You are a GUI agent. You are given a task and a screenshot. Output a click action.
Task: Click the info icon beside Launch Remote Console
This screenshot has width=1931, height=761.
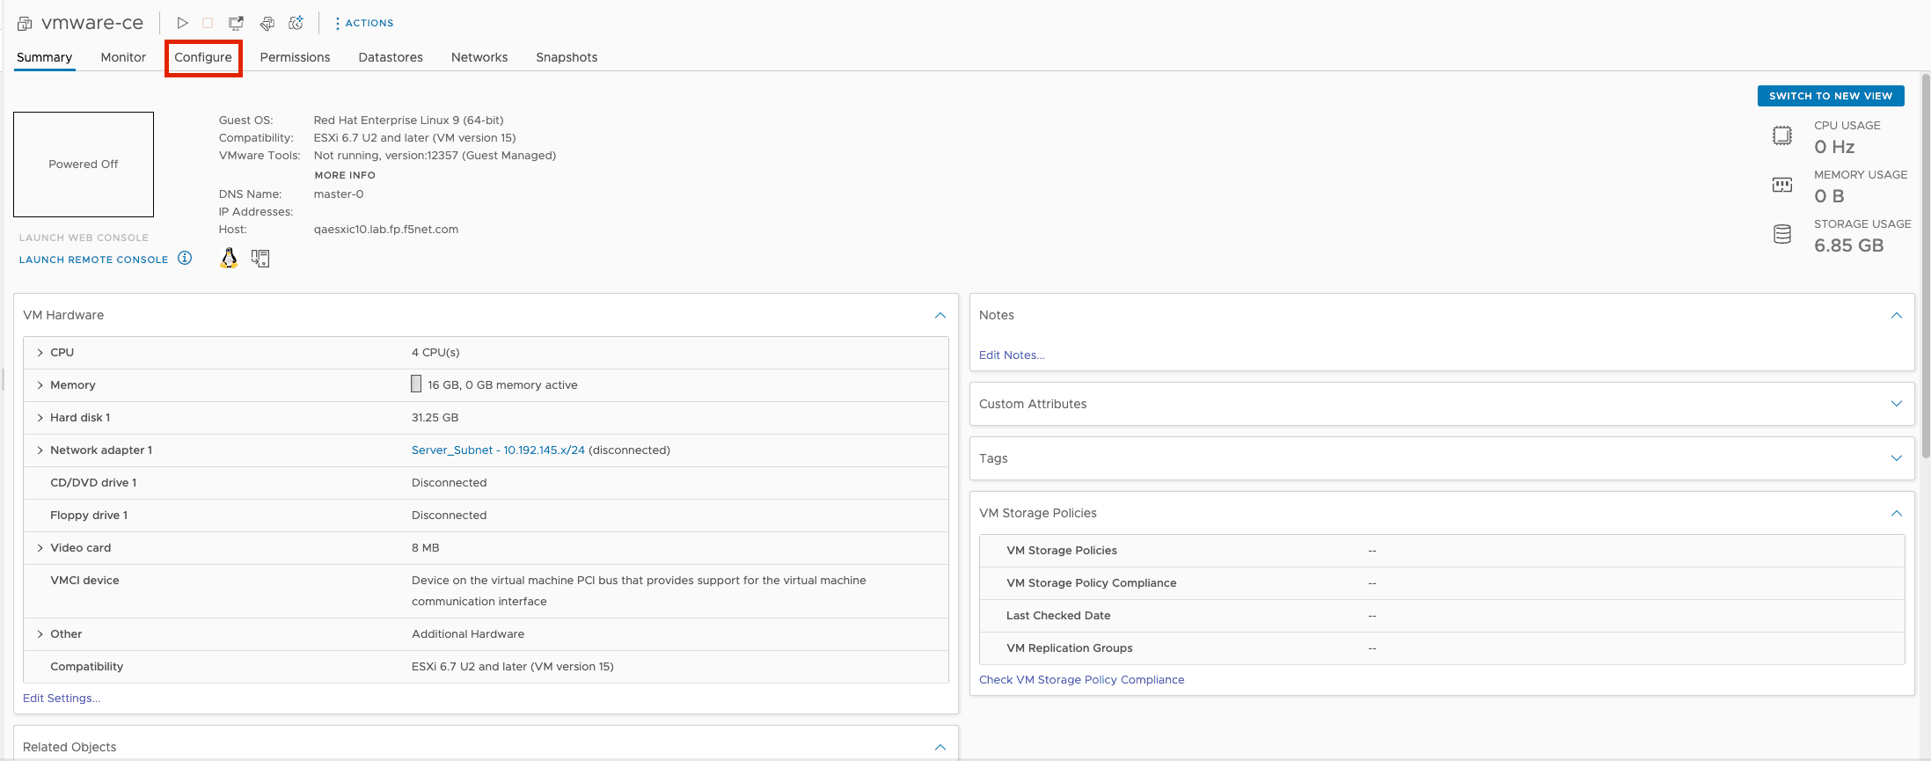pyautogui.click(x=185, y=259)
